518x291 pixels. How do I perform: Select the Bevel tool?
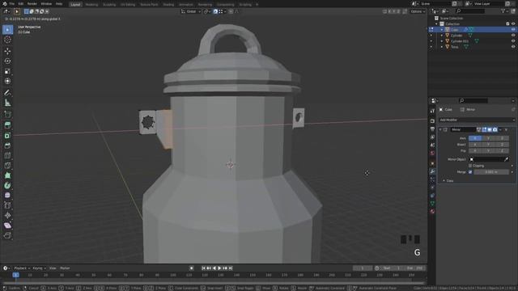7,145
